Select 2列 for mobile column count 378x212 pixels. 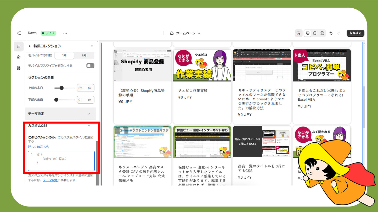(84, 55)
